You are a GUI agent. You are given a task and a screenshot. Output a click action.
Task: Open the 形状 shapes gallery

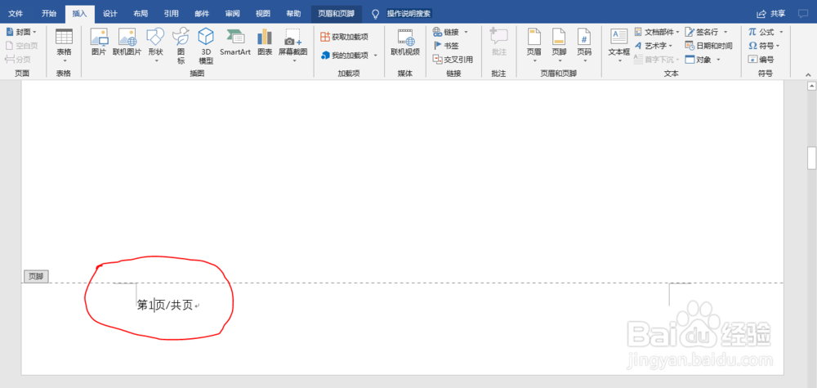[155, 37]
